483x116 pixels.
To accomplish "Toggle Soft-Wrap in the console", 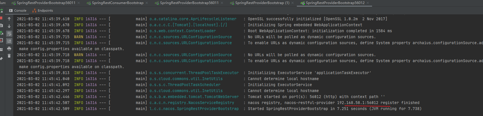I will (9, 34).
